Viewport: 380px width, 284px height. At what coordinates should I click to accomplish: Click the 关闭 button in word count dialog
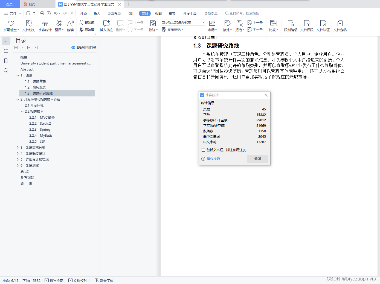pos(257,159)
